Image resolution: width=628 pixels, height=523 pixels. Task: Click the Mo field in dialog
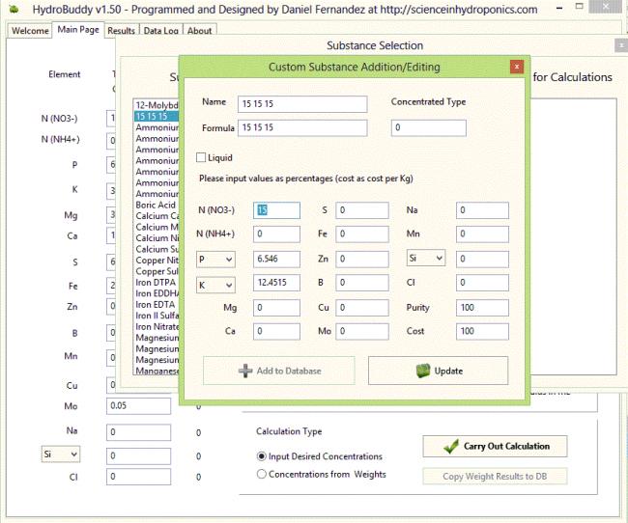(x=362, y=332)
